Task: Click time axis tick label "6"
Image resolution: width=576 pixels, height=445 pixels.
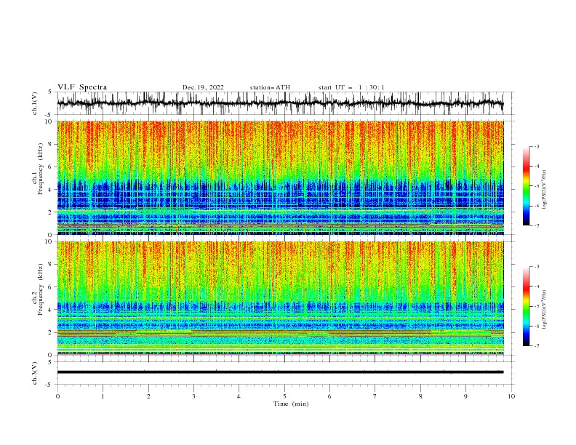Action: pyautogui.click(x=329, y=396)
